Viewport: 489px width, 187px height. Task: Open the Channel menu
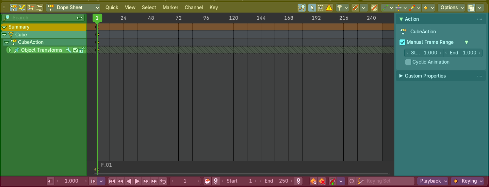194,7
